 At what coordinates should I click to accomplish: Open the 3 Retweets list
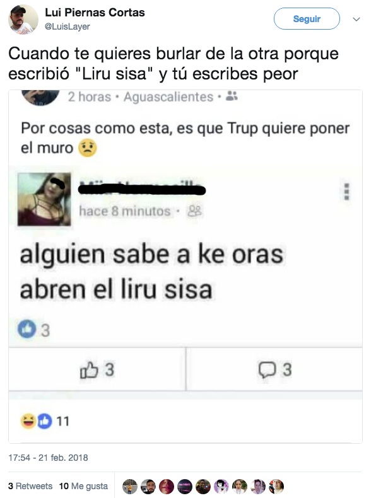tap(30, 486)
